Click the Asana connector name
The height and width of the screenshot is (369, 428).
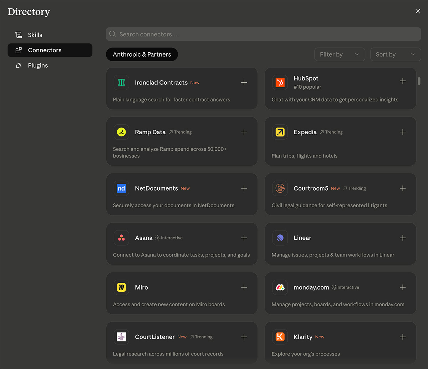coord(144,238)
